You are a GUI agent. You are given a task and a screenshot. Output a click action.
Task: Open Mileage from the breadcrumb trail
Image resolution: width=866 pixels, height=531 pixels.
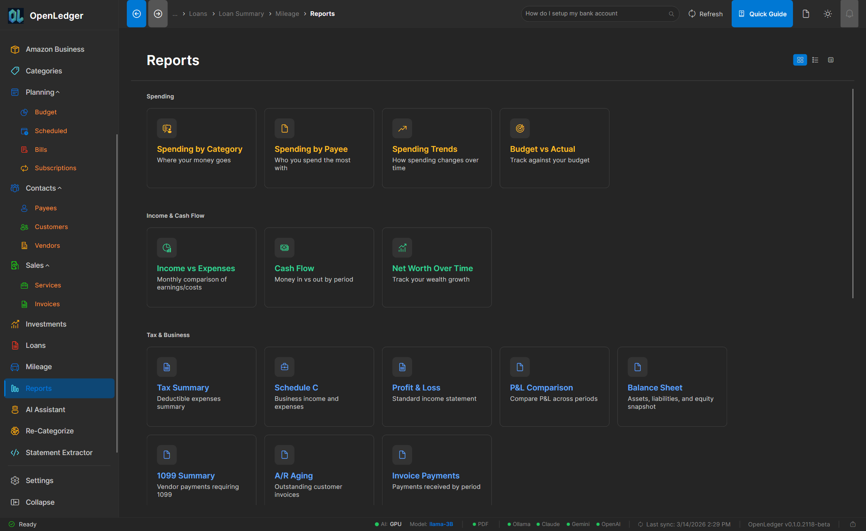[287, 13]
